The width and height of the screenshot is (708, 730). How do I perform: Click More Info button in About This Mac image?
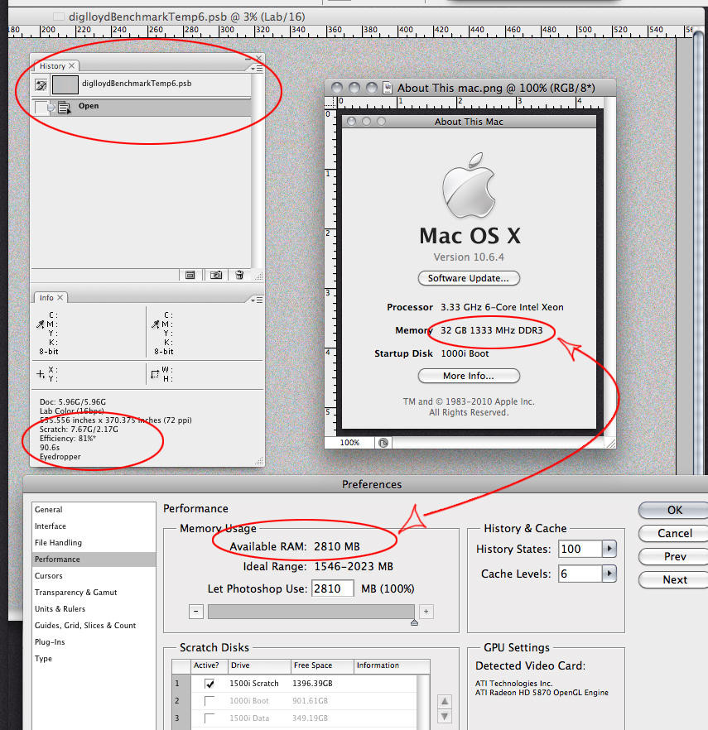pos(469,376)
